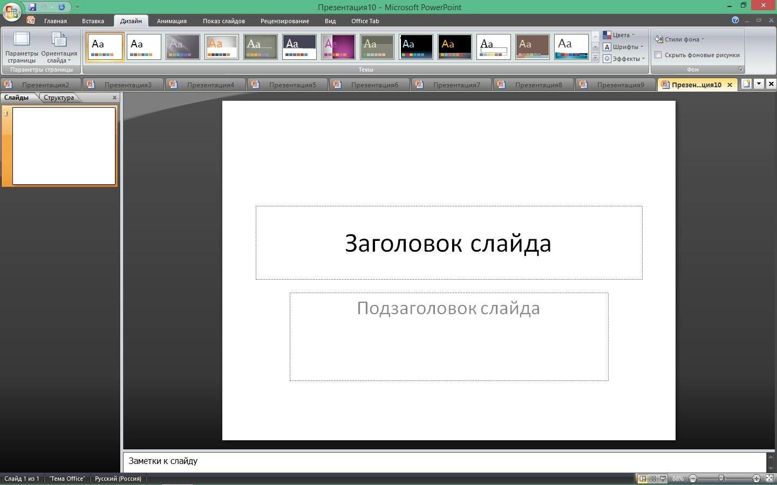Apply the dark navy theme with white bottom
This screenshot has width=777, height=485.
click(x=299, y=47)
